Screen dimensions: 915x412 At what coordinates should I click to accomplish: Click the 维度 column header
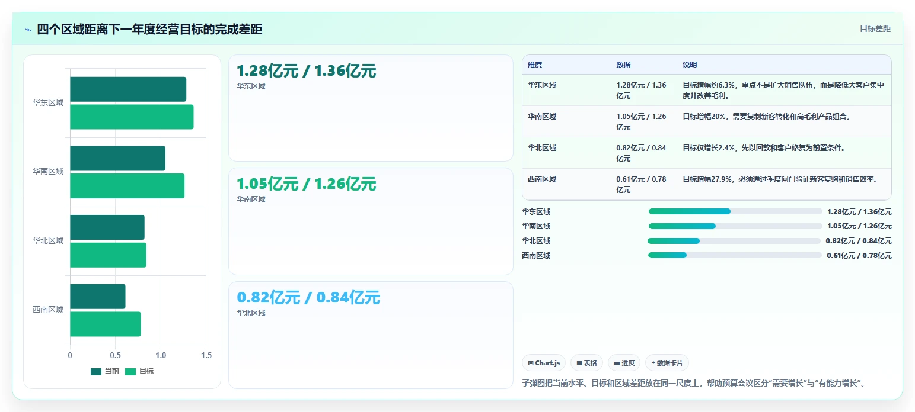tap(535, 65)
